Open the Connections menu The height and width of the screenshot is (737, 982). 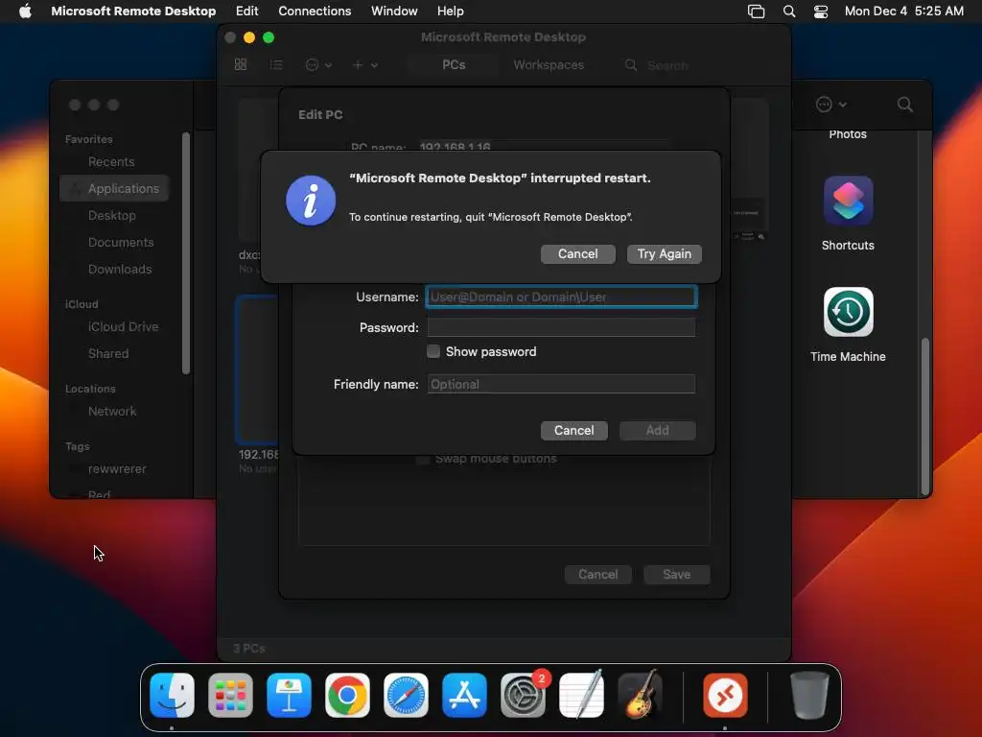tap(315, 12)
